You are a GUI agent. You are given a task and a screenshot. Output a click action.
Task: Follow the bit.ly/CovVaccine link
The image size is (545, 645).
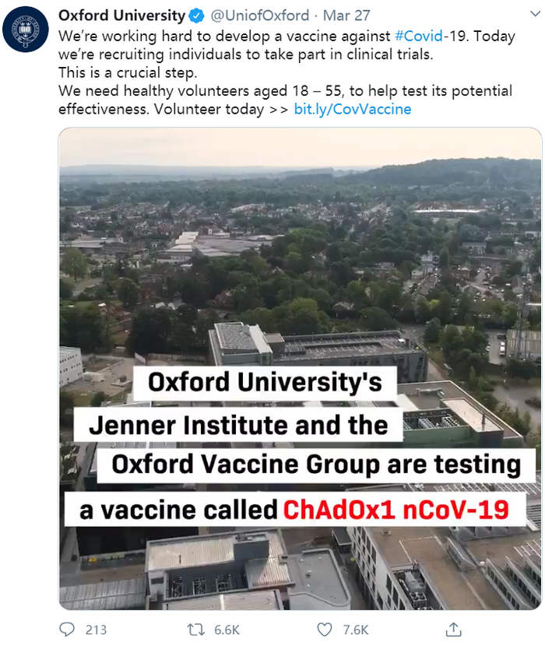pyautogui.click(x=353, y=109)
